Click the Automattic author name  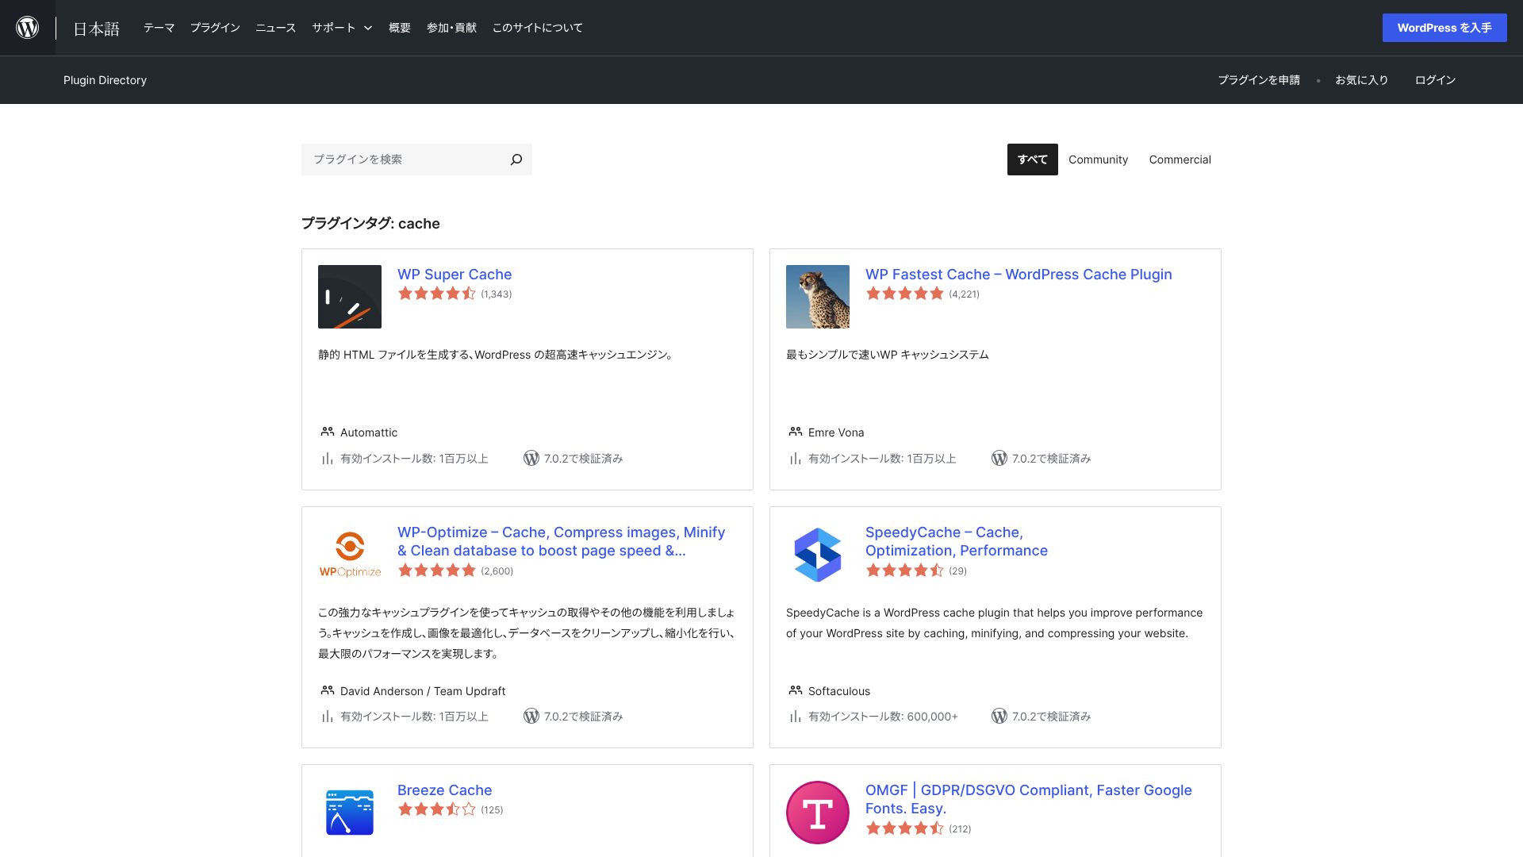point(369,432)
